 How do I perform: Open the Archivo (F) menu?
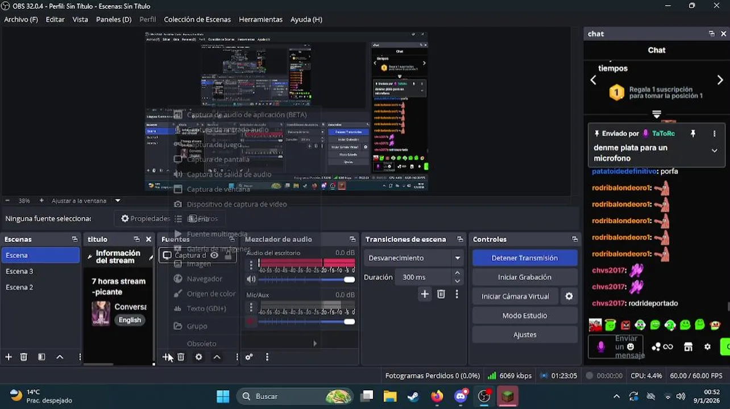pos(21,19)
